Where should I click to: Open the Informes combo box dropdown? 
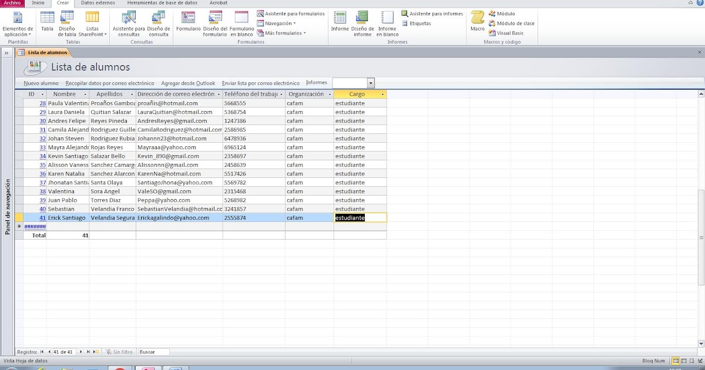click(x=370, y=83)
